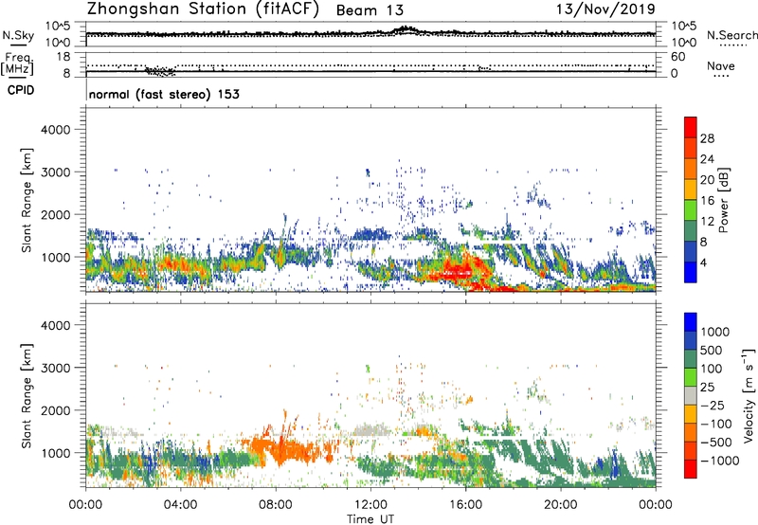Screen dimensions: 758x525
Task: Click the 'Freq. [MHz]' axis label
Action: [17, 64]
